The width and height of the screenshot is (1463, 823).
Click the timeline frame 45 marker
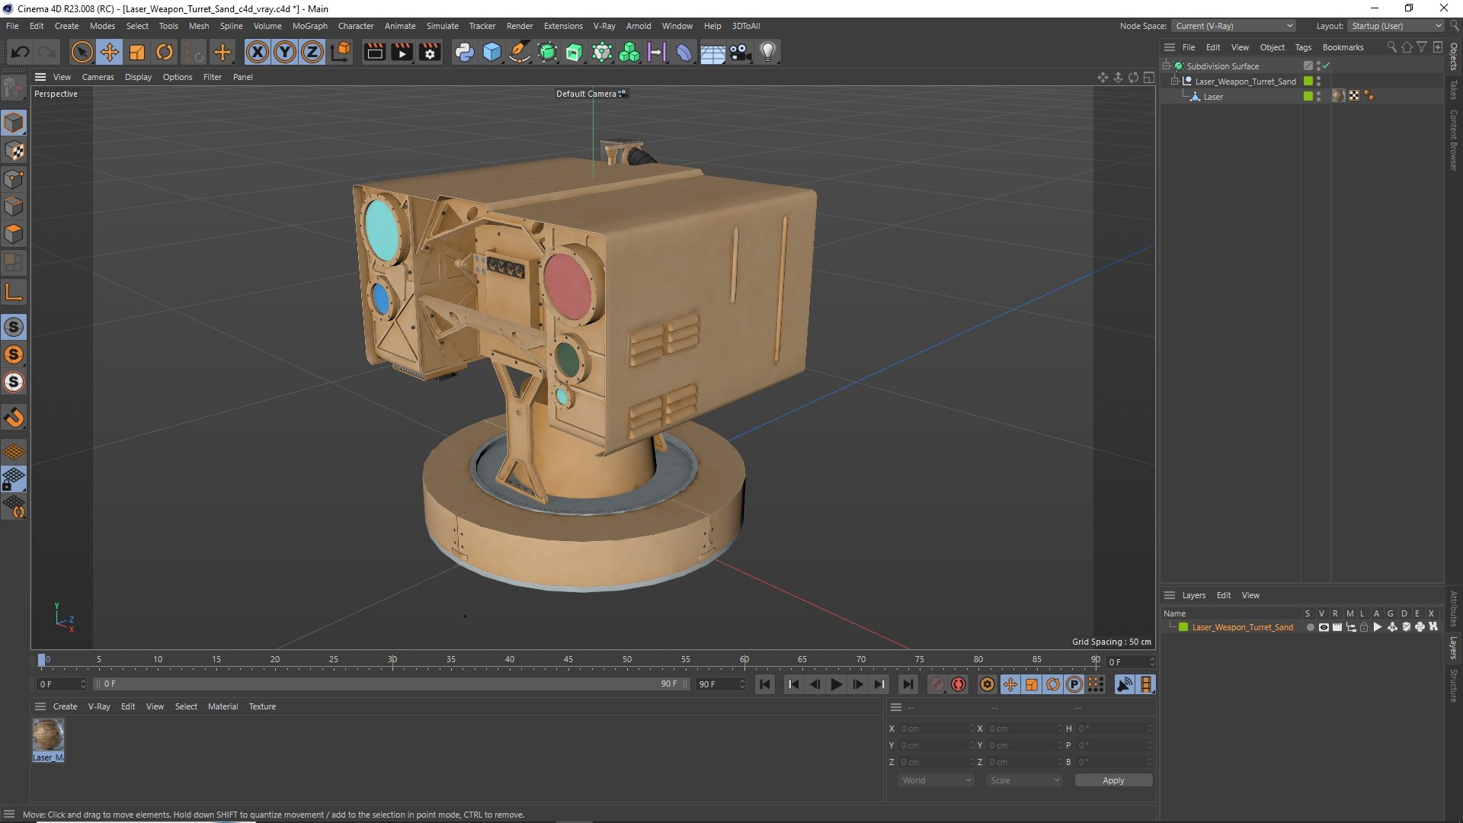click(568, 660)
